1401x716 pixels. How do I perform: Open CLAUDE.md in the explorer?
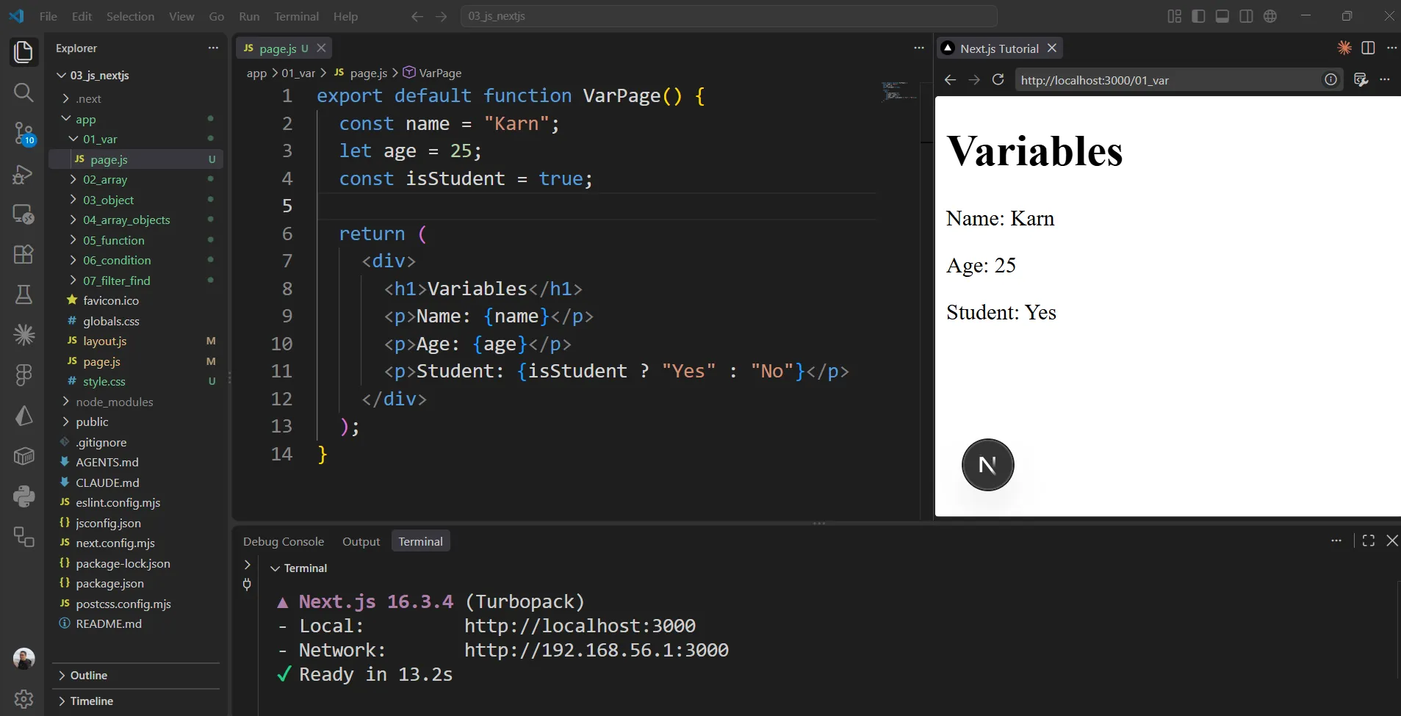click(x=107, y=482)
